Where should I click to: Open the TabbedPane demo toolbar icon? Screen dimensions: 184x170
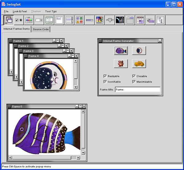click(x=130, y=20)
